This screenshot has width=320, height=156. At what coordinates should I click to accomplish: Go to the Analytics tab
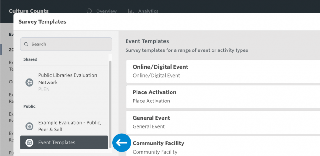tap(143, 11)
